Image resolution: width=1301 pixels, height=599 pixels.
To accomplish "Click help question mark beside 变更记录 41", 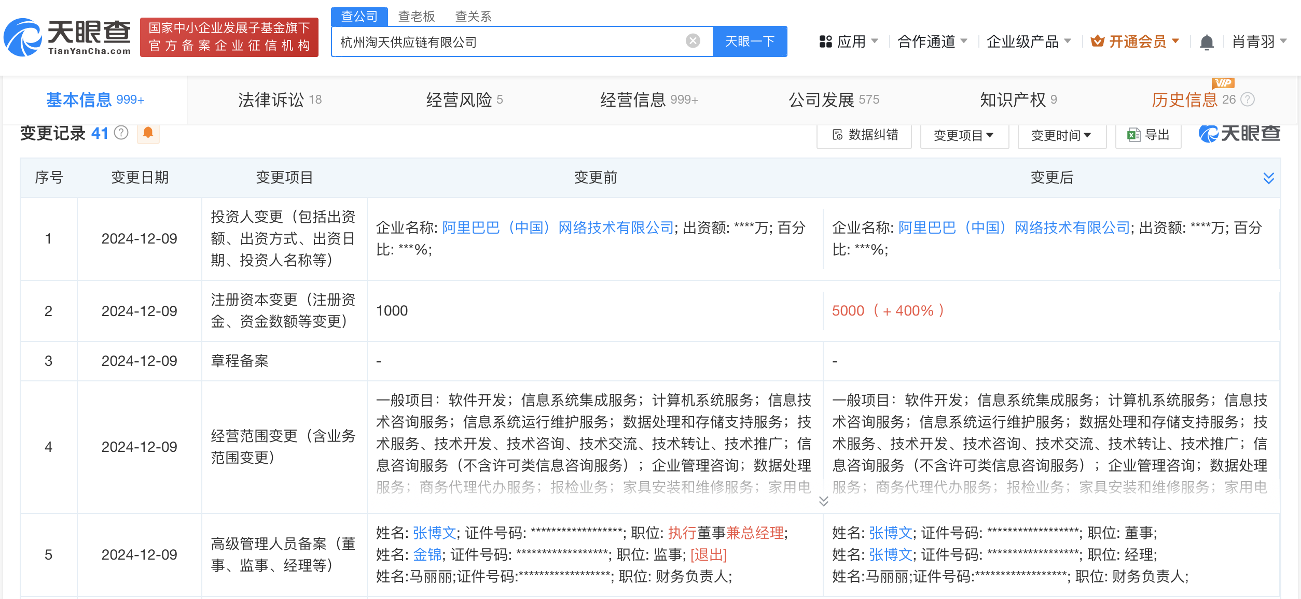I will [121, 133].
